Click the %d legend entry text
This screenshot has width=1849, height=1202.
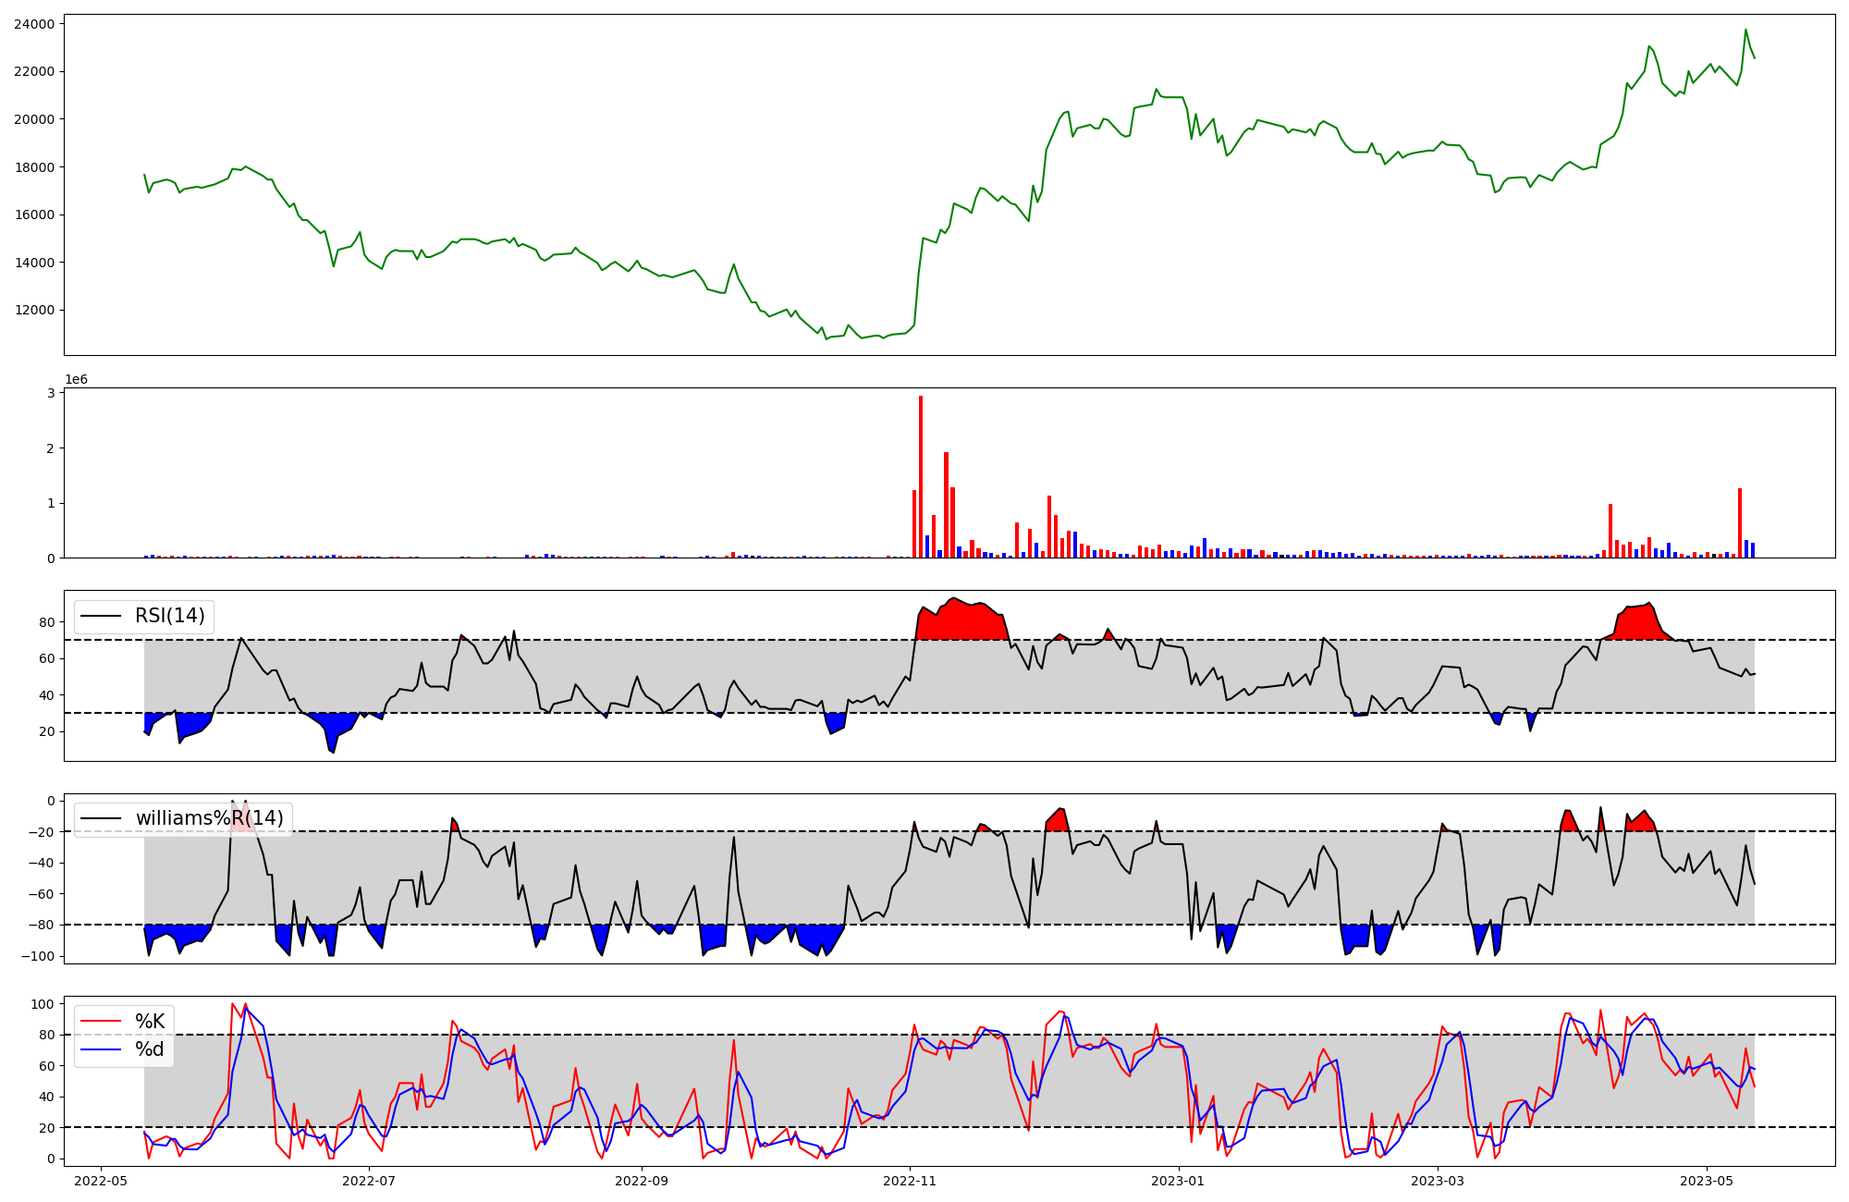pyautogui.click(x=150, y=1049)
